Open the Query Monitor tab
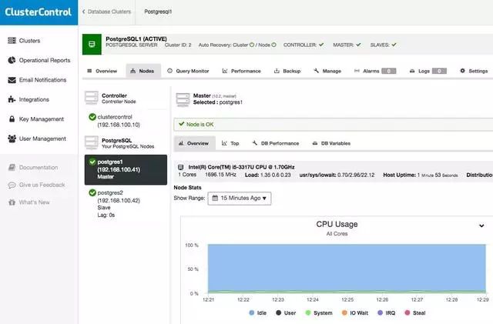The height and width of the screenshot is (324, 493). pos(188,71)
